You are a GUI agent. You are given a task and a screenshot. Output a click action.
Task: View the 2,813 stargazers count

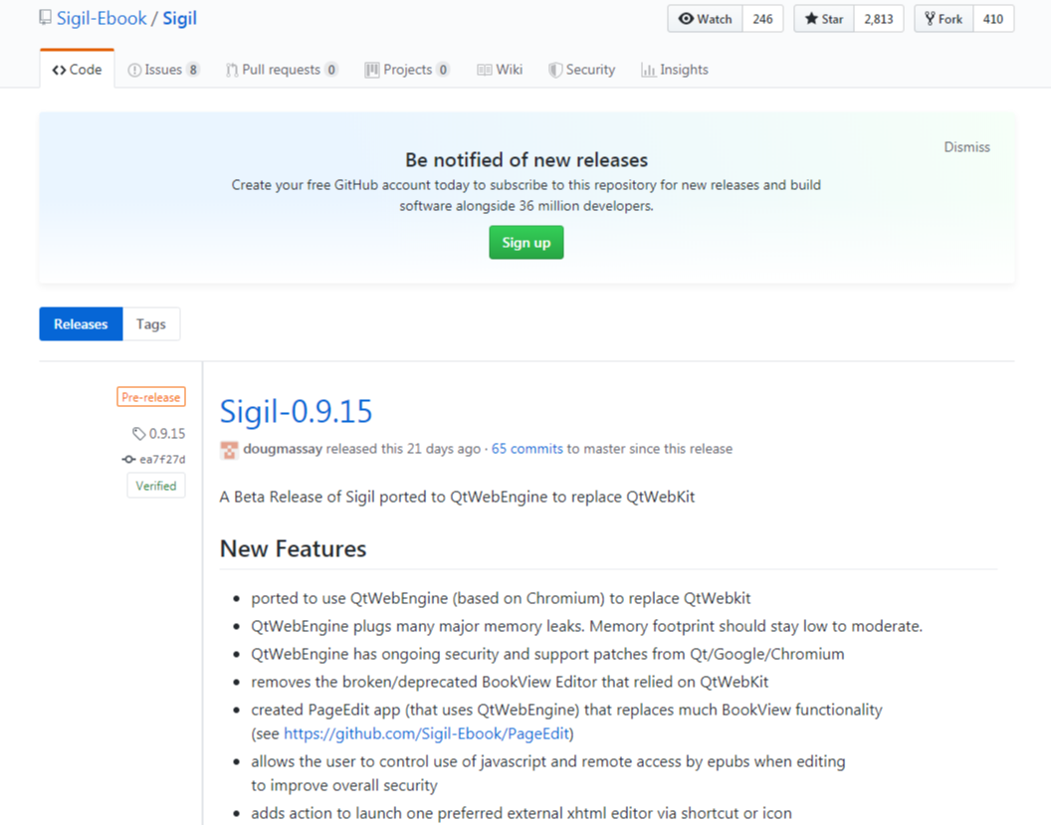tap(879, 19)
